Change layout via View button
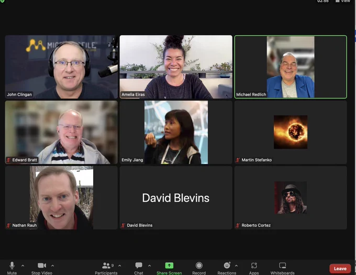Viewport: 356px width, 275px height. [x=343, y=1]
